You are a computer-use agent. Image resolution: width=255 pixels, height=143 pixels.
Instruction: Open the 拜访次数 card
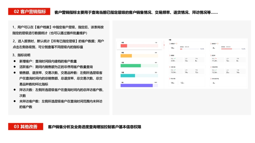point(187,82)
